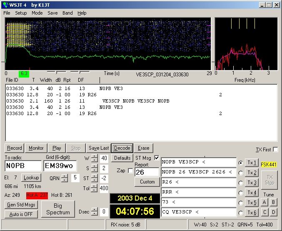Click the frequency spectrum plot
Screen dimensions: 282x231
246,44
